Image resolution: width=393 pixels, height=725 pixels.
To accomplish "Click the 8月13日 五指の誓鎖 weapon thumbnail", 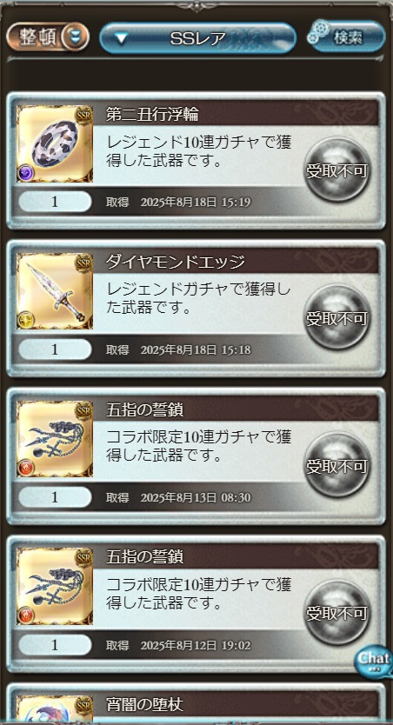I will click(x=55, y=439).
